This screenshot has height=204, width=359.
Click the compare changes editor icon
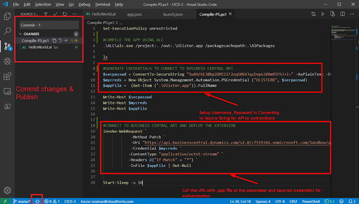click(314, 14)
